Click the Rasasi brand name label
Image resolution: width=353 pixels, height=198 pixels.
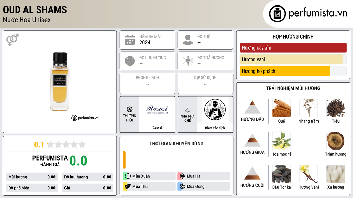tap(157, 128)
